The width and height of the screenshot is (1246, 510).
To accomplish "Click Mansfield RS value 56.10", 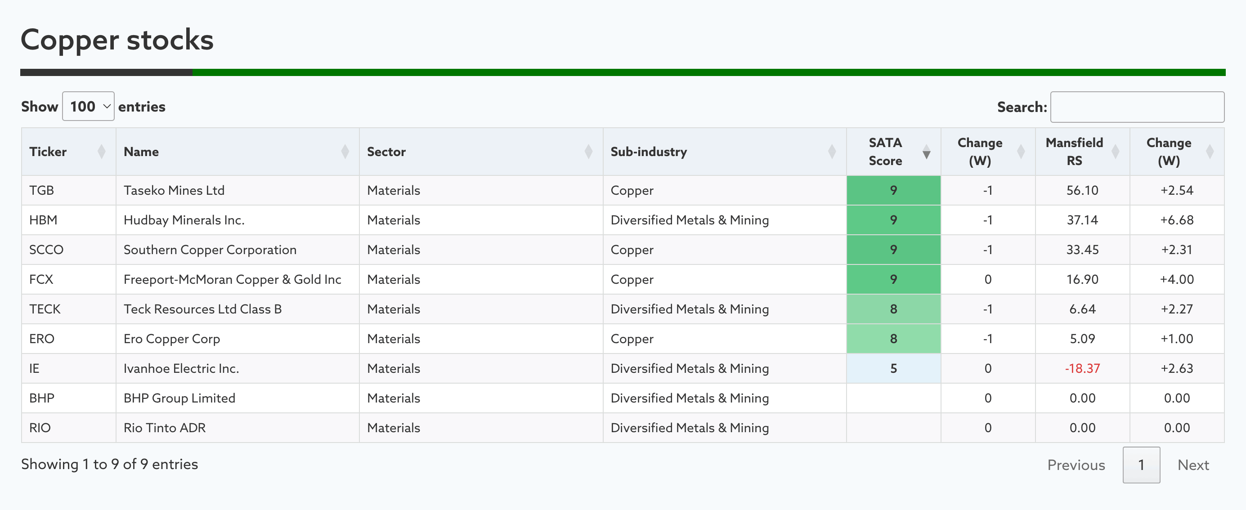I will 1083,191.
